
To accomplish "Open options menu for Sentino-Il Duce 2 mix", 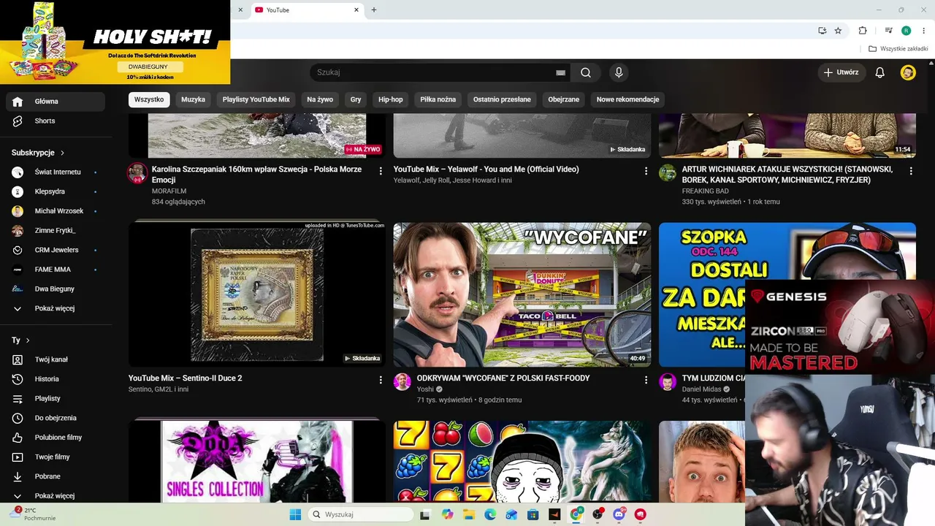I will click(x=381, y=380).
